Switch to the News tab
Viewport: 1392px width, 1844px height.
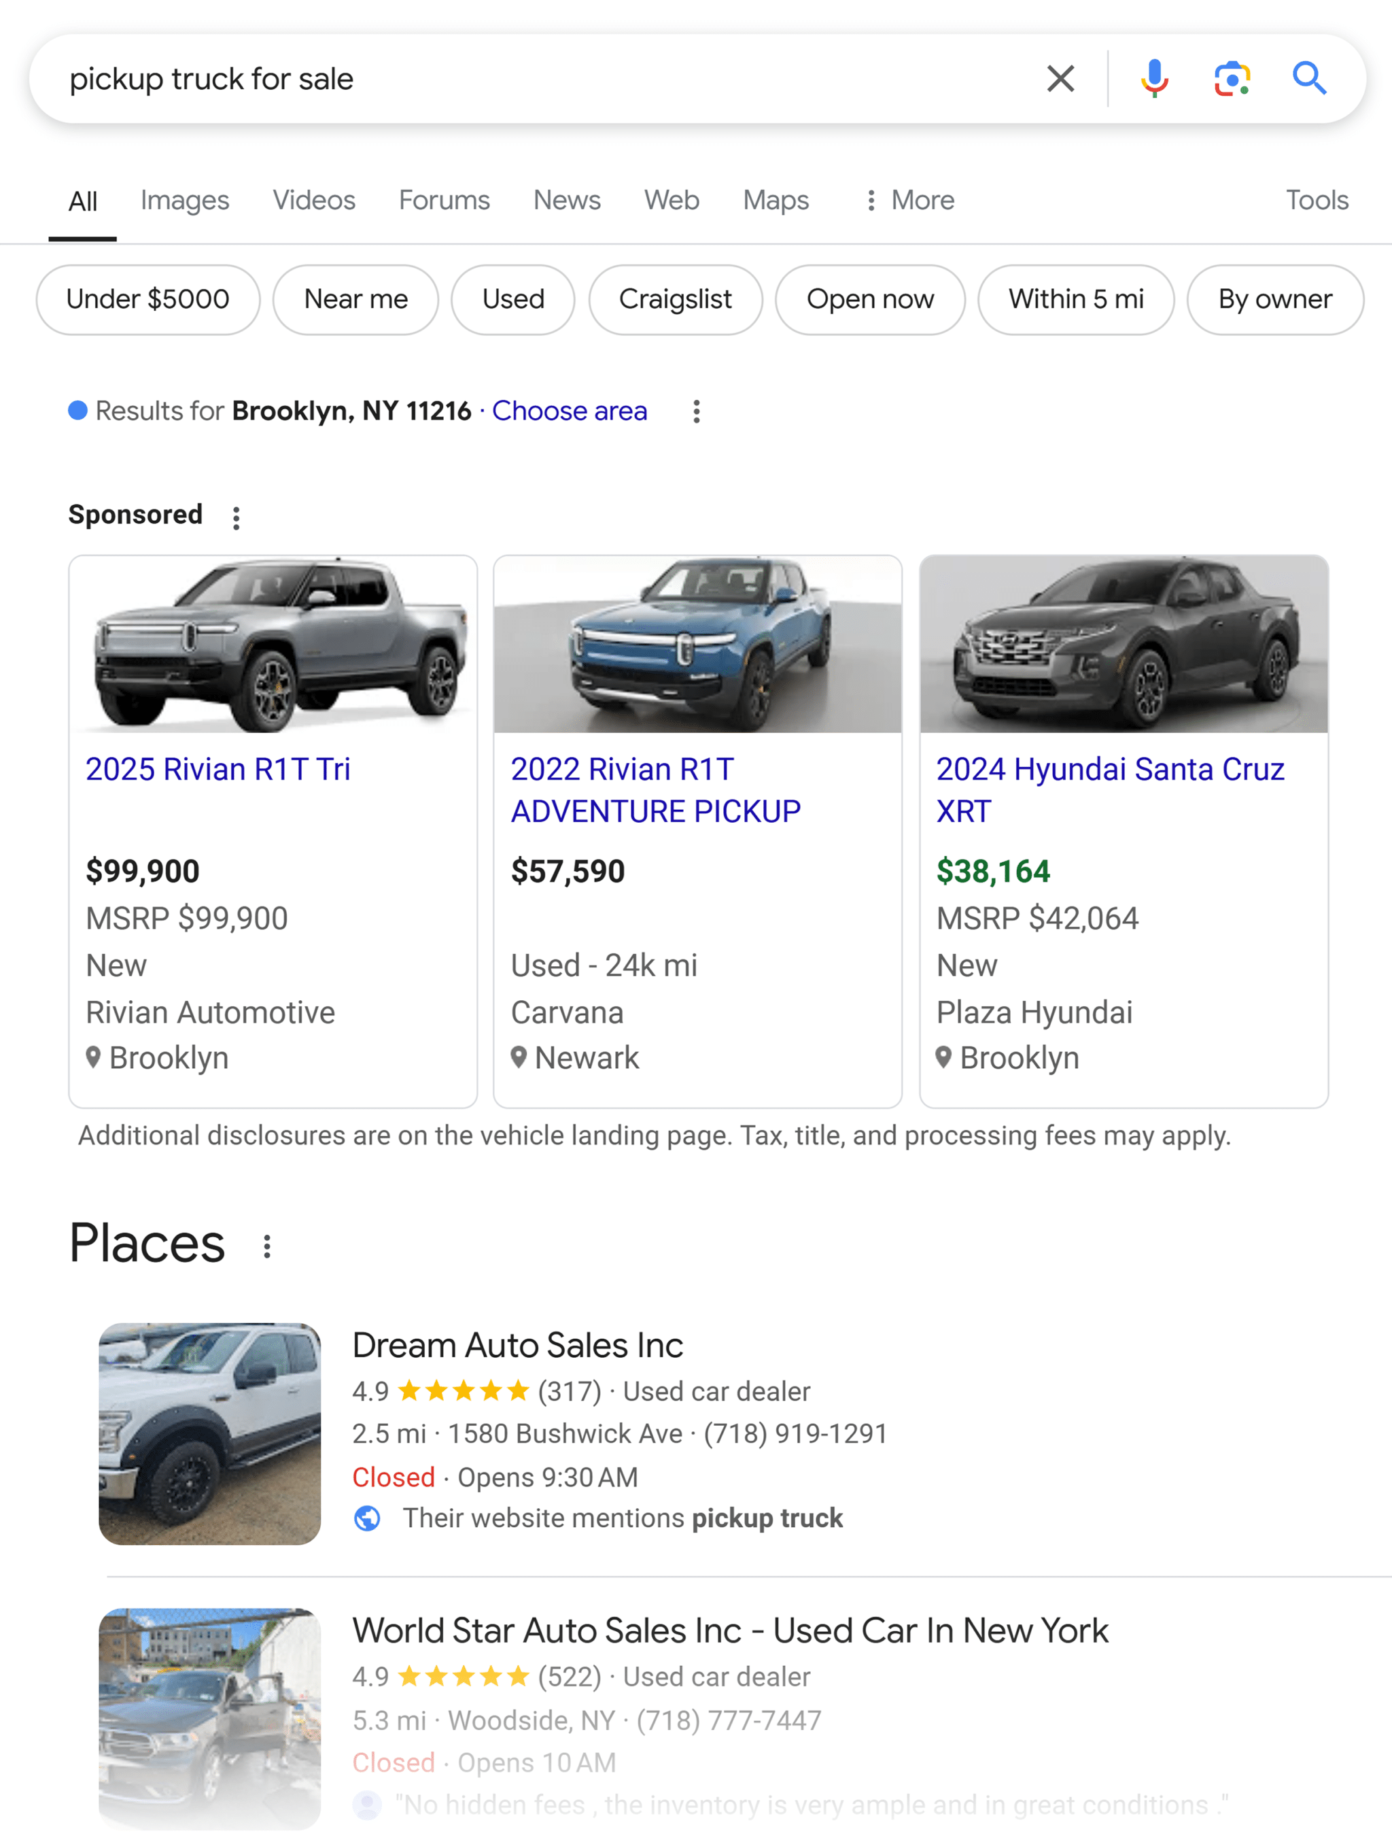567,200
